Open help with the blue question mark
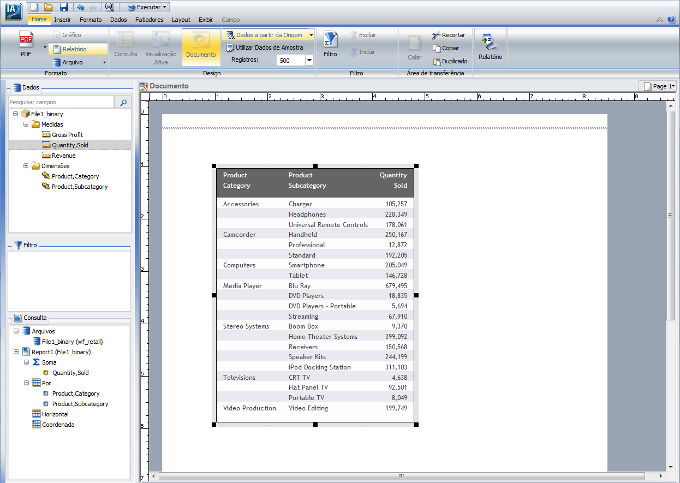The image size is (680, 483). coord(671,20)
